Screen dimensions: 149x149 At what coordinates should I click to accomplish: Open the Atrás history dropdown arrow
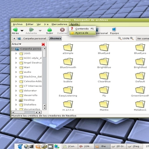22,31
